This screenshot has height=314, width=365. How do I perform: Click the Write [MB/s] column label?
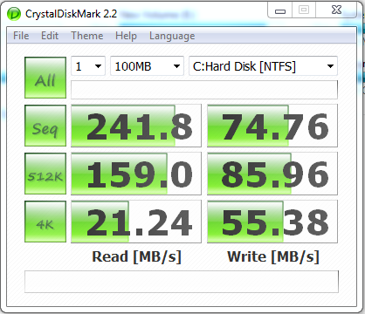[x=273, y=256]
